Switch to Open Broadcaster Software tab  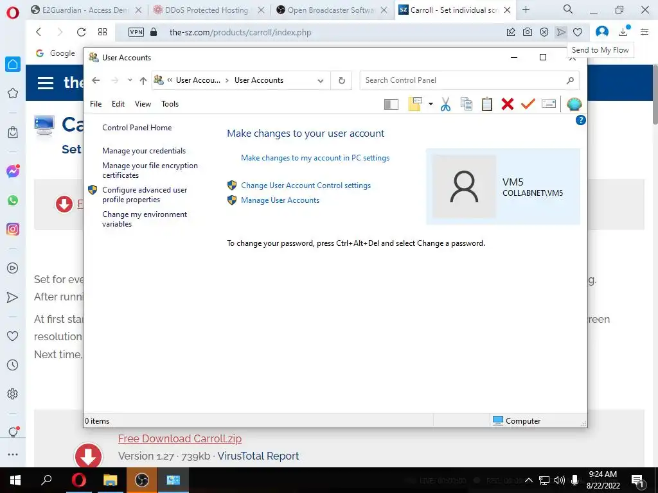click(x=331, y=10)
